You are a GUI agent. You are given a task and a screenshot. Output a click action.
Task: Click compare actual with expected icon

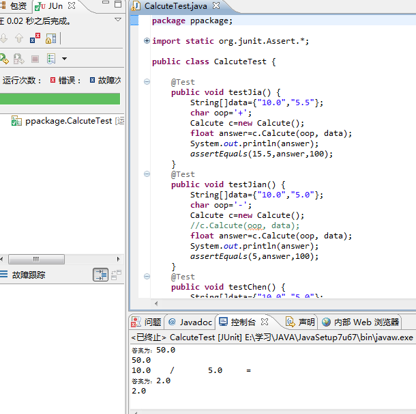116,275
